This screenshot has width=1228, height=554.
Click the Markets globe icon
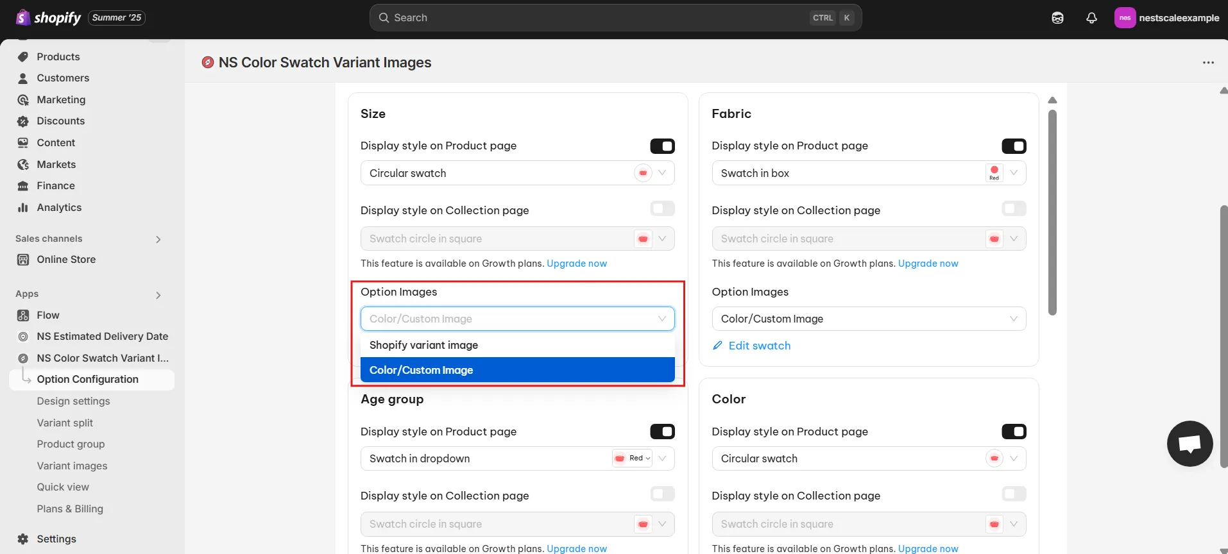(x=23, y=165)
